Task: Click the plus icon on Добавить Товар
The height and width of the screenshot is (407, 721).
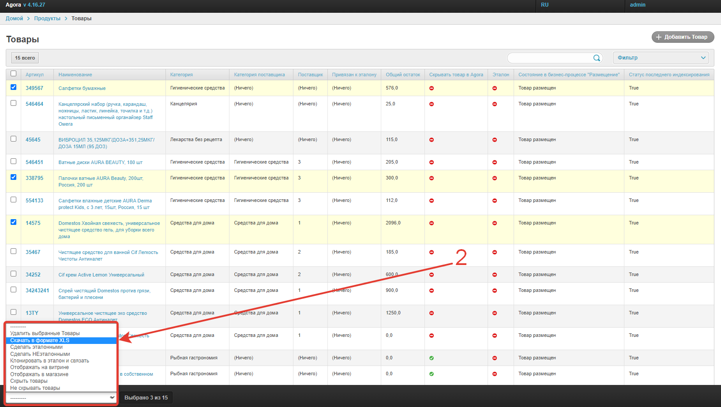Action: pos(659,37)
